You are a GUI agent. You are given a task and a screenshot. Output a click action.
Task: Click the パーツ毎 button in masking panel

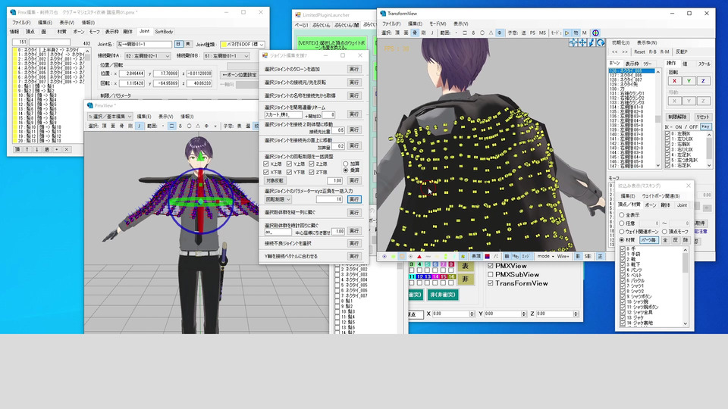click(x=649, y=240)
